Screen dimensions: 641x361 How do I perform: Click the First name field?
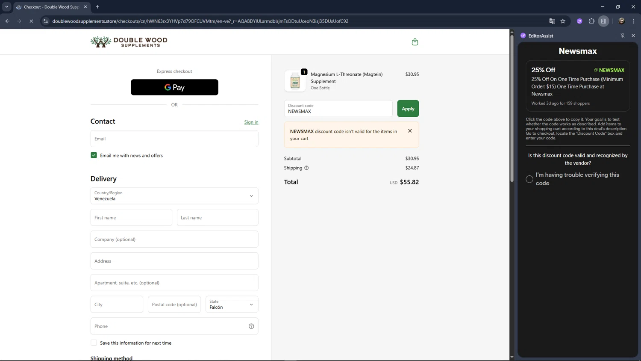click(131, 217)
